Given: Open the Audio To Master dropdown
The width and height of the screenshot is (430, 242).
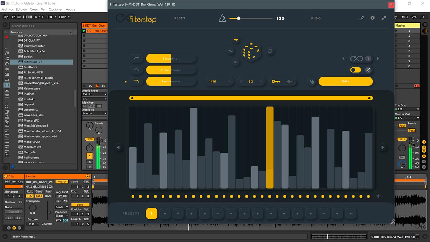Looking at the screenshot, I should [x=95, y=113].
